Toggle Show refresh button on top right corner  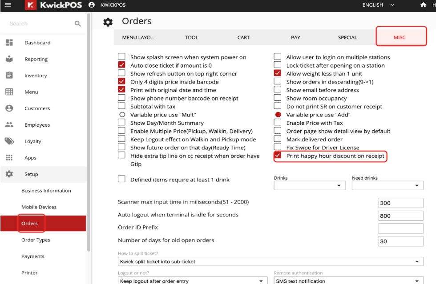121,73
